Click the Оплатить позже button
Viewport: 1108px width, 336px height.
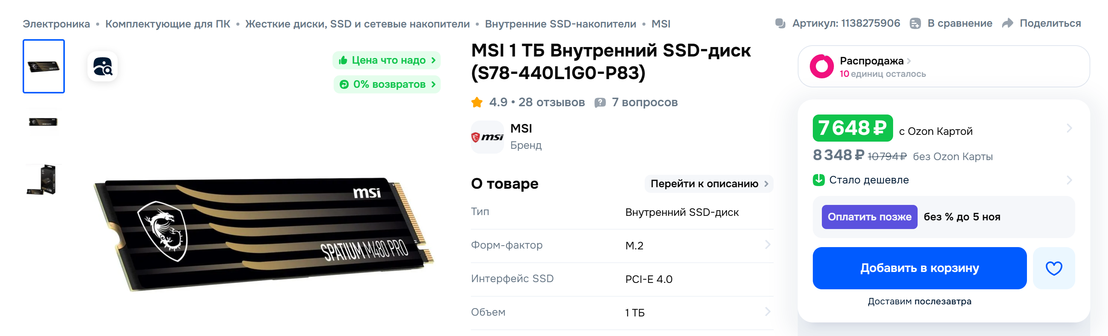pyautogui.click(x=869, y=217)
